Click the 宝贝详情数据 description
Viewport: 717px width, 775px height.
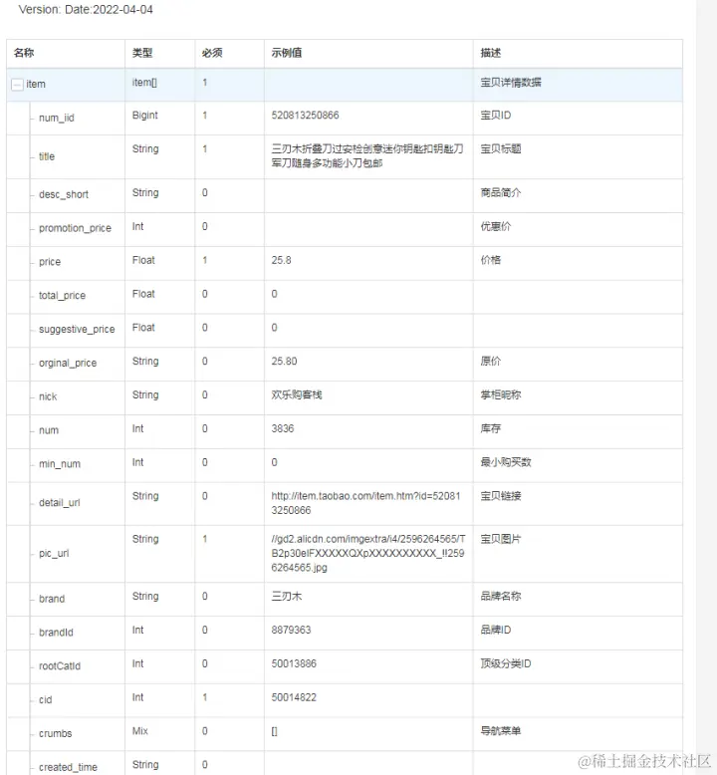(x=511, y=82)
